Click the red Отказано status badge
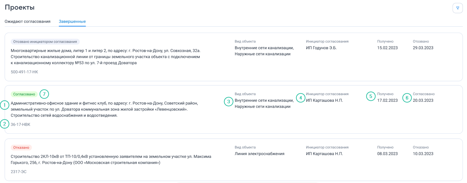Screen dimensions: 467x183 21,148
